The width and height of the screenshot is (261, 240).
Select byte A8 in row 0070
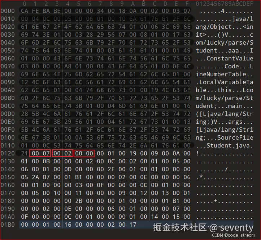pyautogui.click(x=68, y=66)
